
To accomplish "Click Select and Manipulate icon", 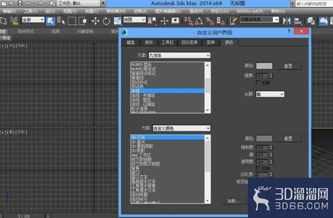I will pyautogui.click(x=165, y=21).
